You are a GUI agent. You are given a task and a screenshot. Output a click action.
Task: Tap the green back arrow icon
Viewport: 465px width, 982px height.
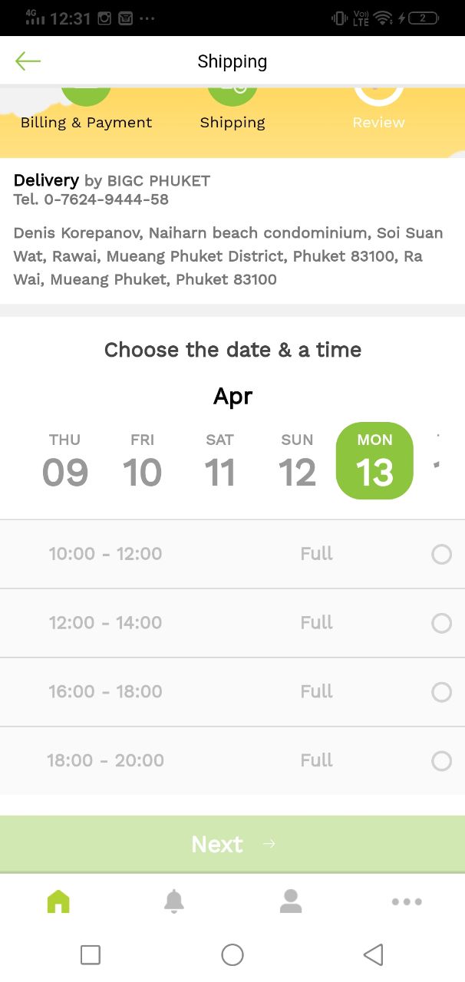pos(28,61)
